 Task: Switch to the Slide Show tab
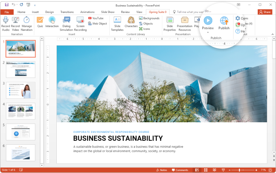[108, 12]
